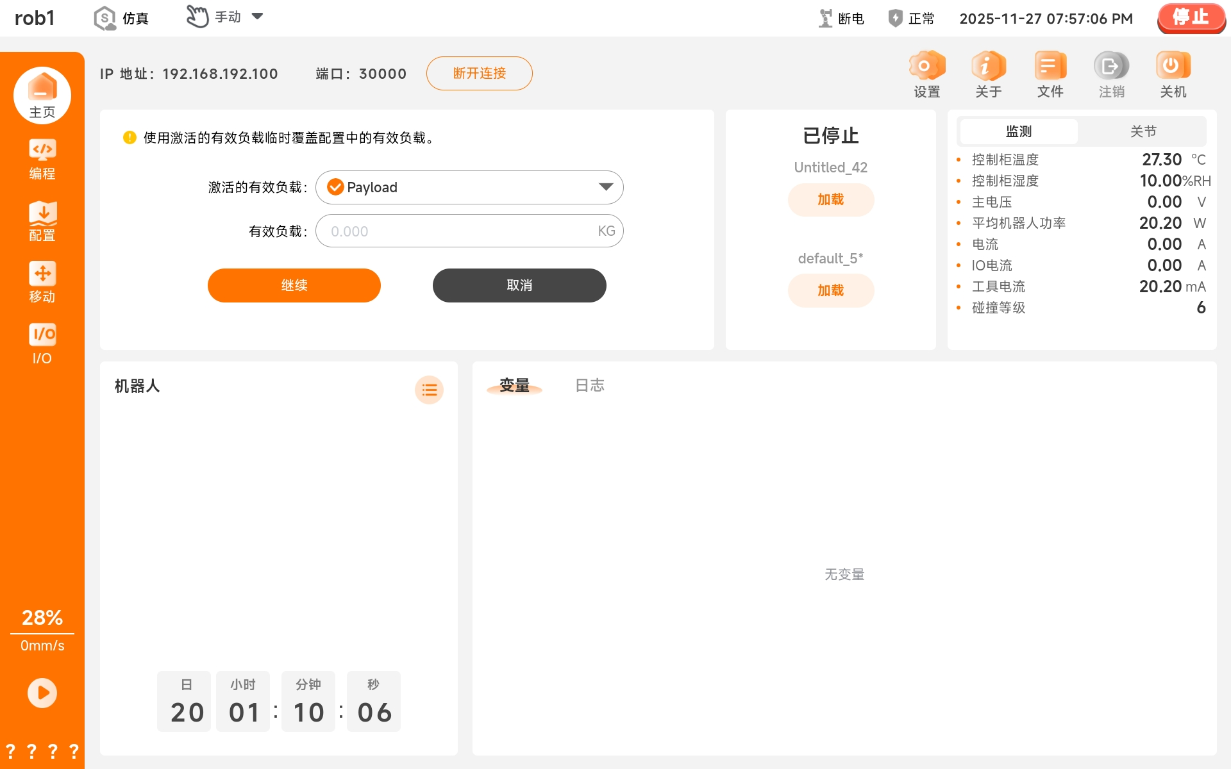Click the 28% speed indicator

(x=42, y=618)
